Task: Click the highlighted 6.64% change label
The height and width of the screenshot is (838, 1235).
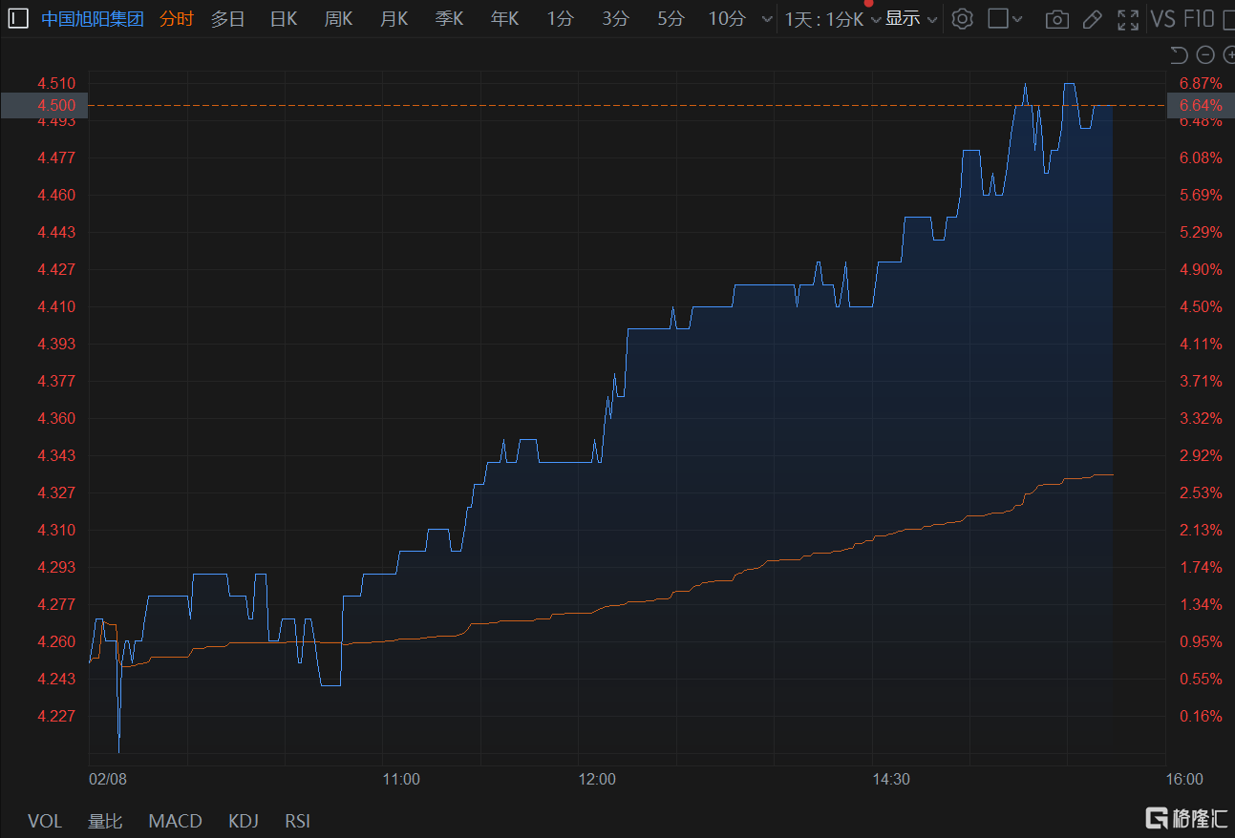Action: [1201, 105]
